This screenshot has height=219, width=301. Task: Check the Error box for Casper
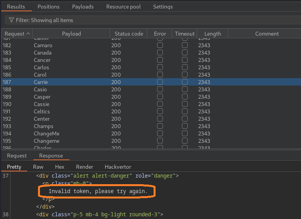tap(160, 97)
